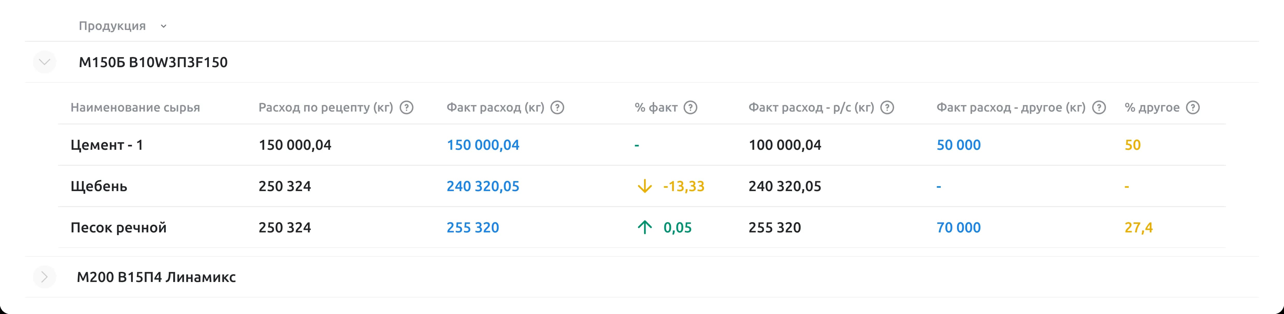The height and width of the screenshot is (314, 1284).
Task: Open the 255 320 fact value for Песок речной
Action: pyautogui.click(x=473, y=227)
